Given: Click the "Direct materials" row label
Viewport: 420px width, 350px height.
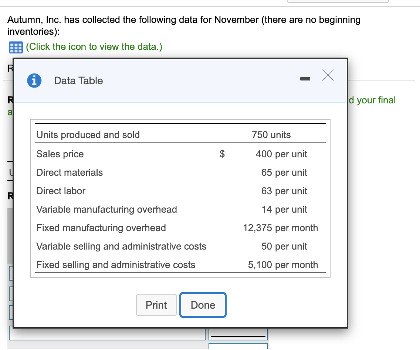Looking at the screenshot, I should [70, 172].
